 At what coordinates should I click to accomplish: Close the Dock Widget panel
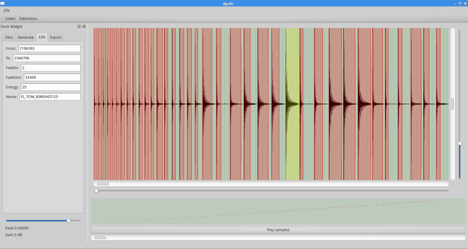point(84,27)
